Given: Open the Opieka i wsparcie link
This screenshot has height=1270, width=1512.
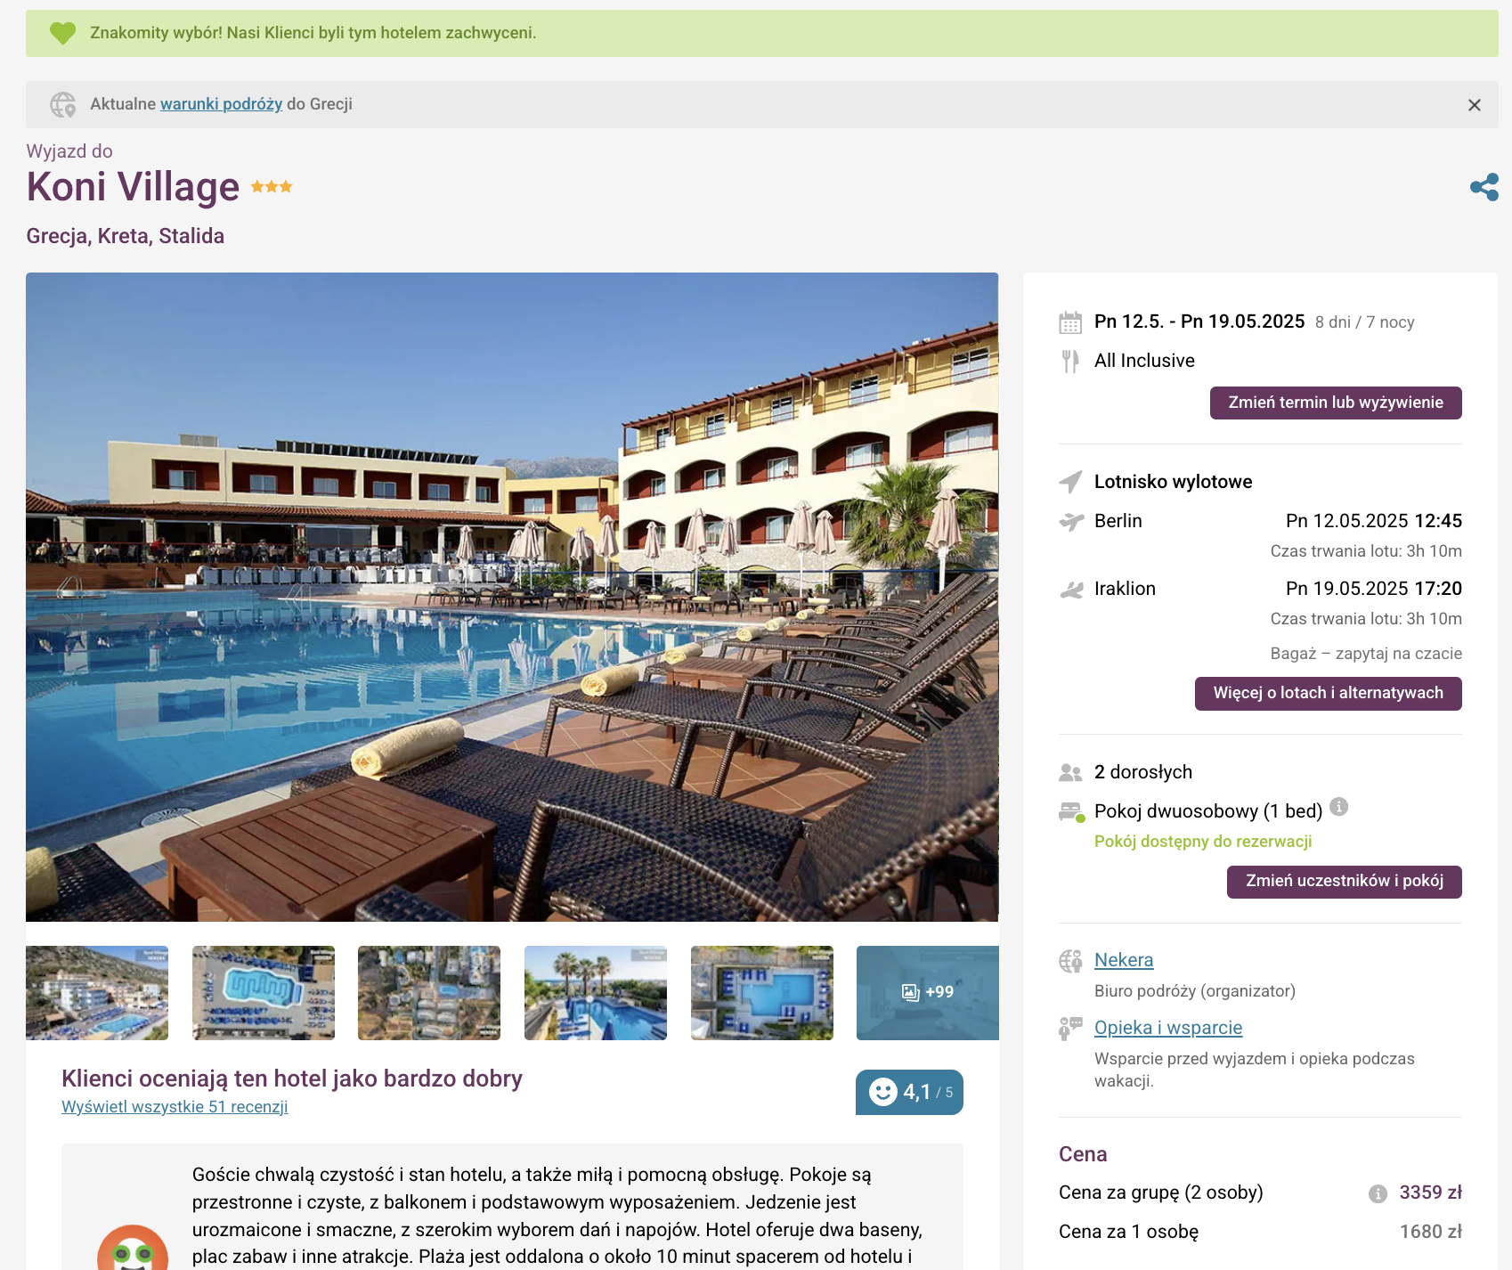Looking at the screenshot, I should (1168, 1028).
